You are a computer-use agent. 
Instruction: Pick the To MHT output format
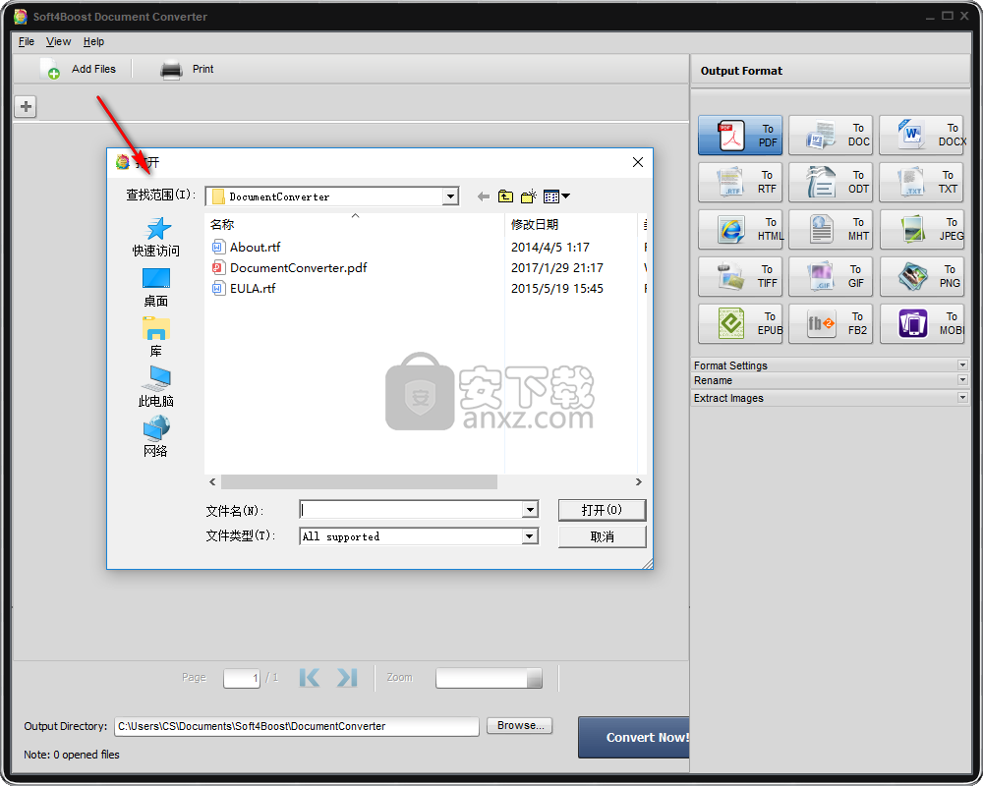[830, 229]
